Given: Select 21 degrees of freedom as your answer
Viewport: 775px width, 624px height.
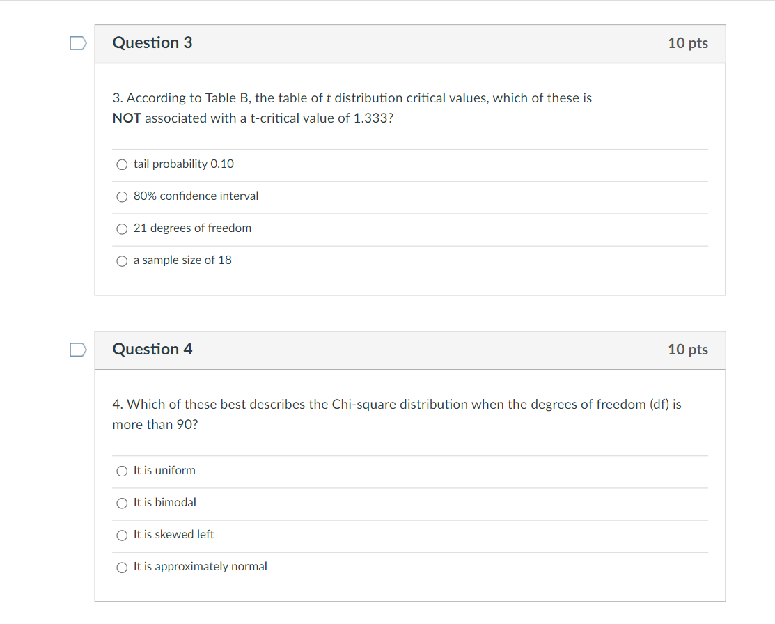Looking at the screenshot, I should [122, 228].
